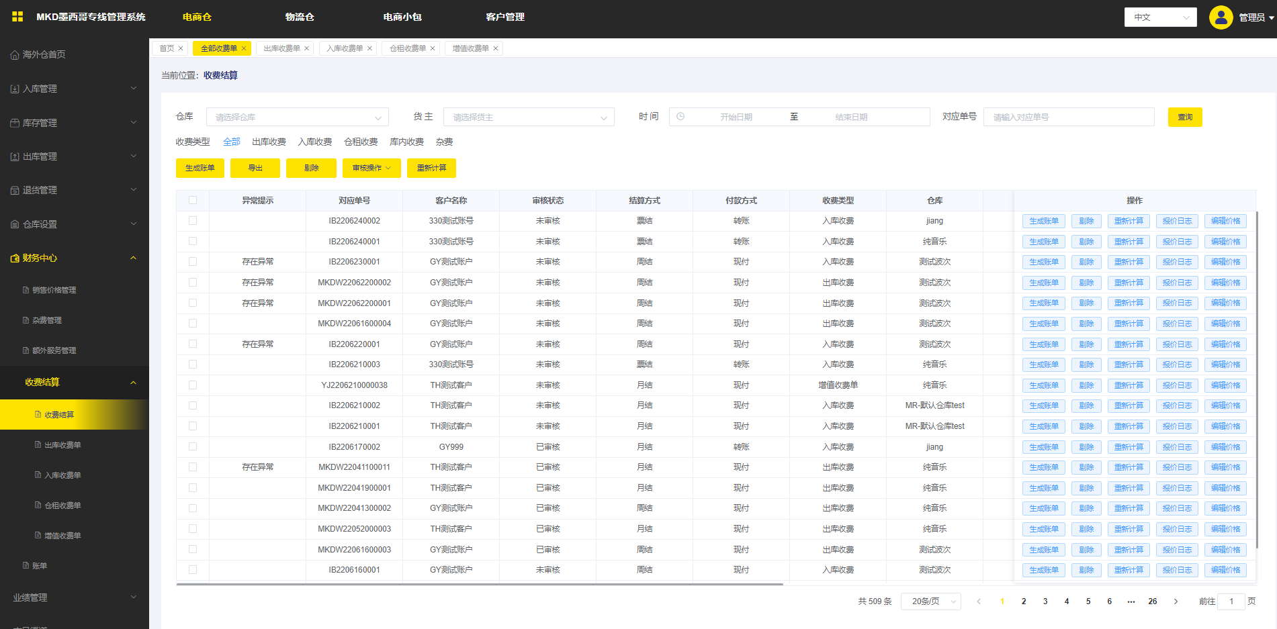Close the 出库收费单 tab
Image resolution: width=1277 pixels, height=629 pixels.
(x=307, y=48)
